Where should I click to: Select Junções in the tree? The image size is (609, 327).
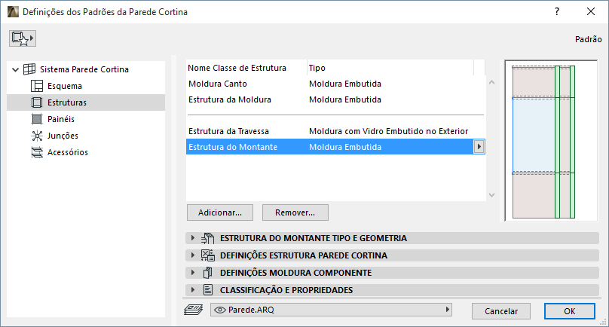pyautogui.click(x=63, y=136)
